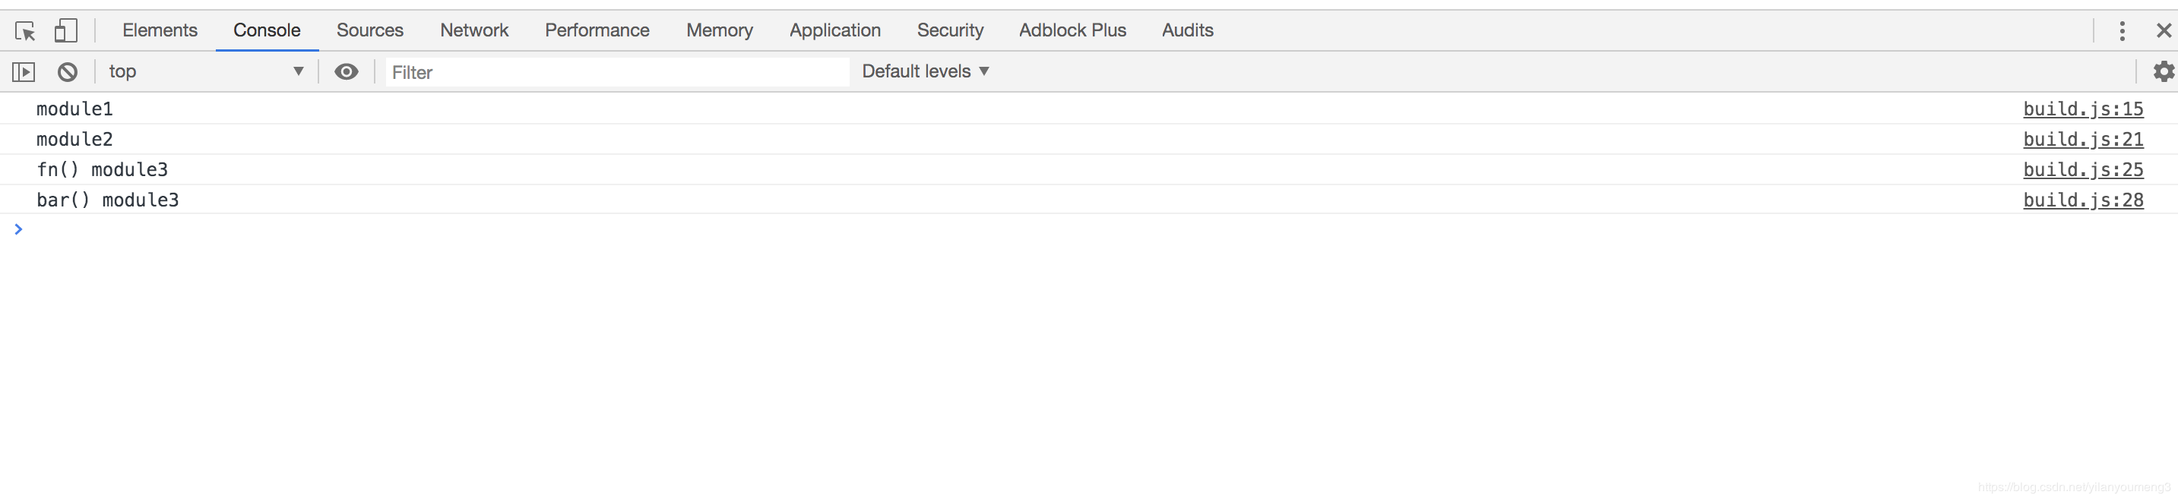
Task: Open the build.js:15 source link
Action: click(x=2082, y=109)
